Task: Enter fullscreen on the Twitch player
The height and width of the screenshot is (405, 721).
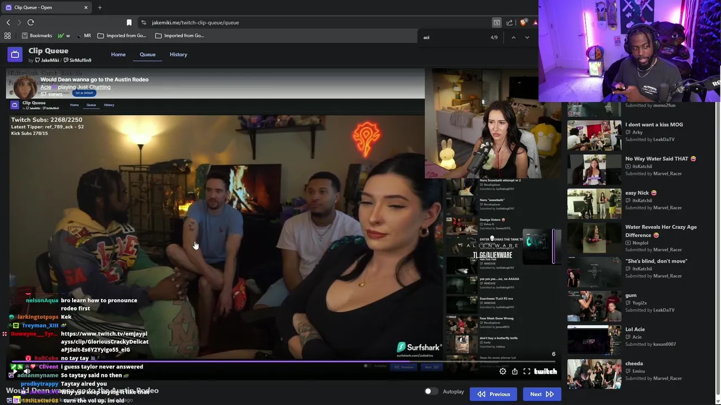Action: point(527,371)
